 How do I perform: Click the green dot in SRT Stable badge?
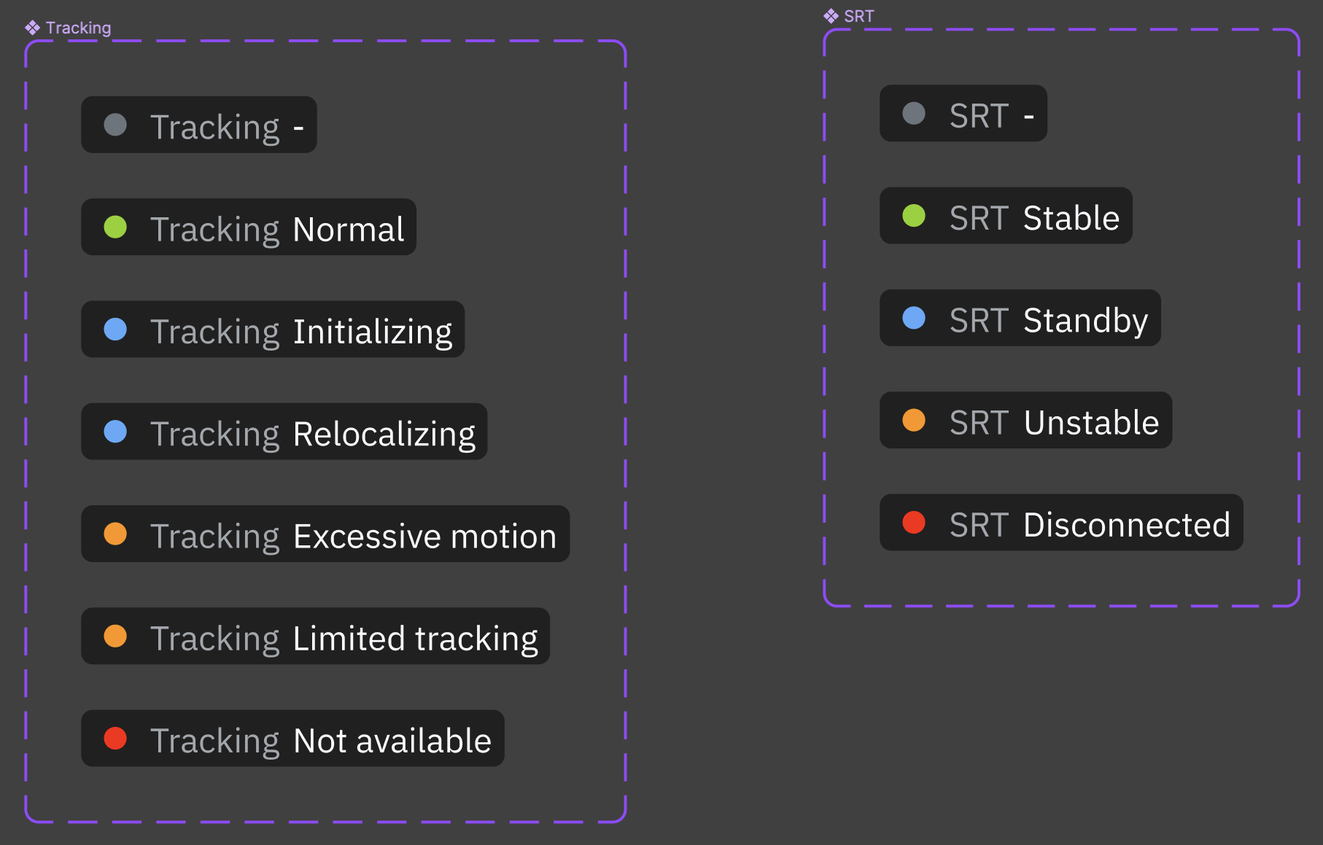tap(914, 216)
